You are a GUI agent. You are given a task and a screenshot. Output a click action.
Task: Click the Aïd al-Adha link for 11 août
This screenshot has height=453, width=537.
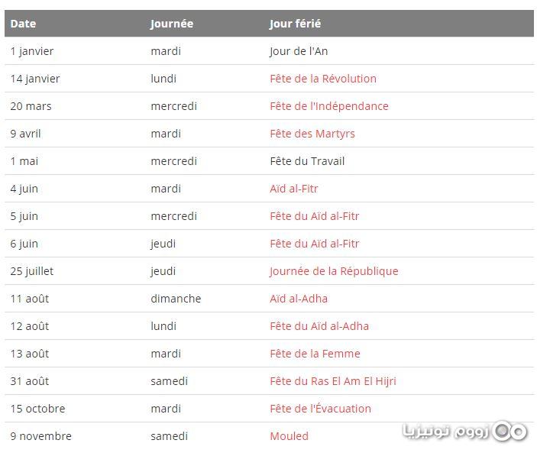pos(298,299)
